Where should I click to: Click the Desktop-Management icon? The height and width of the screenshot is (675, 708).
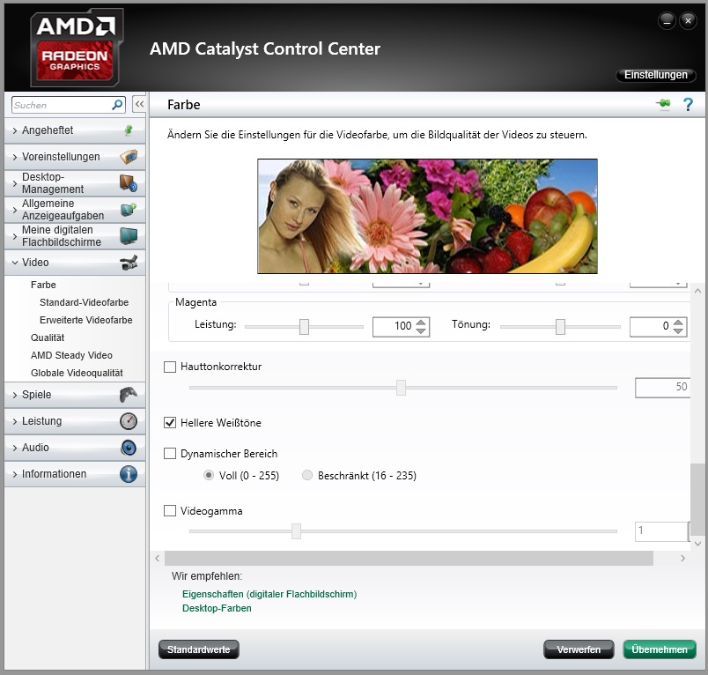pos(129,183)
